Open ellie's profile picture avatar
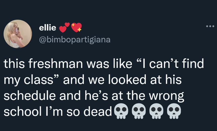 click(18, 34)
